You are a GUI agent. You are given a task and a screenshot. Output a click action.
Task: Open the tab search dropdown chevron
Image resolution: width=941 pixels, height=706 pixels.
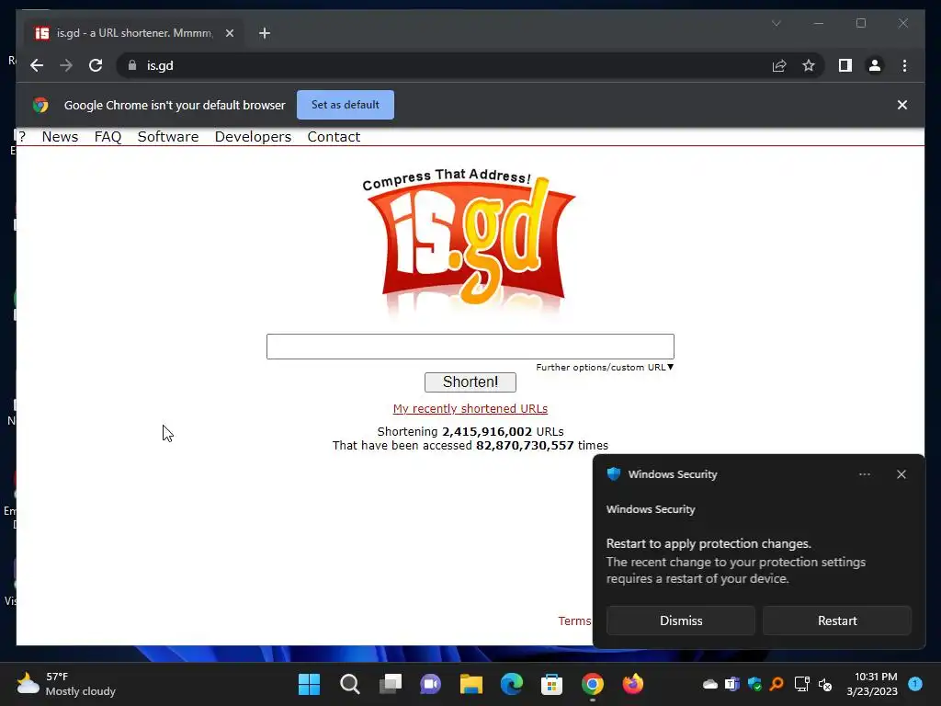pyautogui.click(x=776, y=23)
